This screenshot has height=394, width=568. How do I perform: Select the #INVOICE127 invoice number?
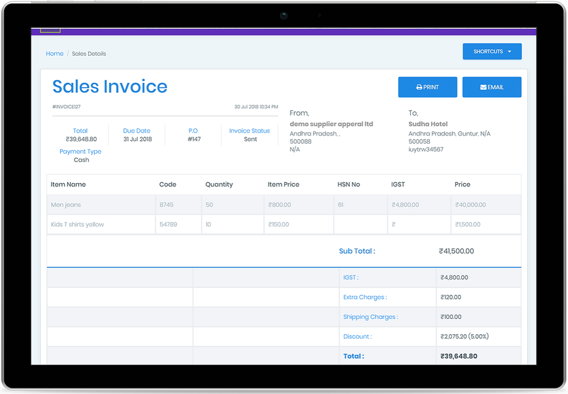(x=66, y=107)
